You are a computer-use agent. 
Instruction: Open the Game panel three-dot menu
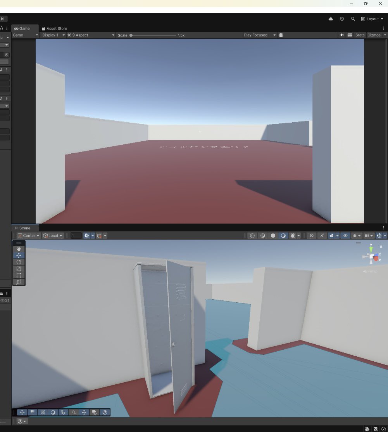coord(384,28)
